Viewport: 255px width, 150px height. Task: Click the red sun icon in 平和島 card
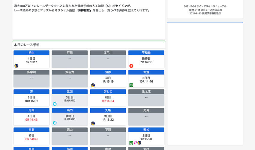pyautogui.click(x=131, y=66)
